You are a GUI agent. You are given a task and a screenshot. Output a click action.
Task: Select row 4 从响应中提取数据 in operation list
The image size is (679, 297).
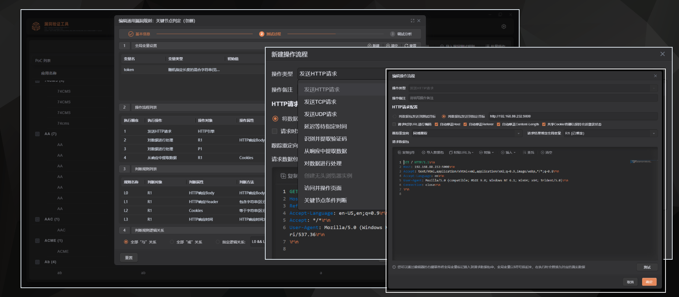[x=194, y=158]
